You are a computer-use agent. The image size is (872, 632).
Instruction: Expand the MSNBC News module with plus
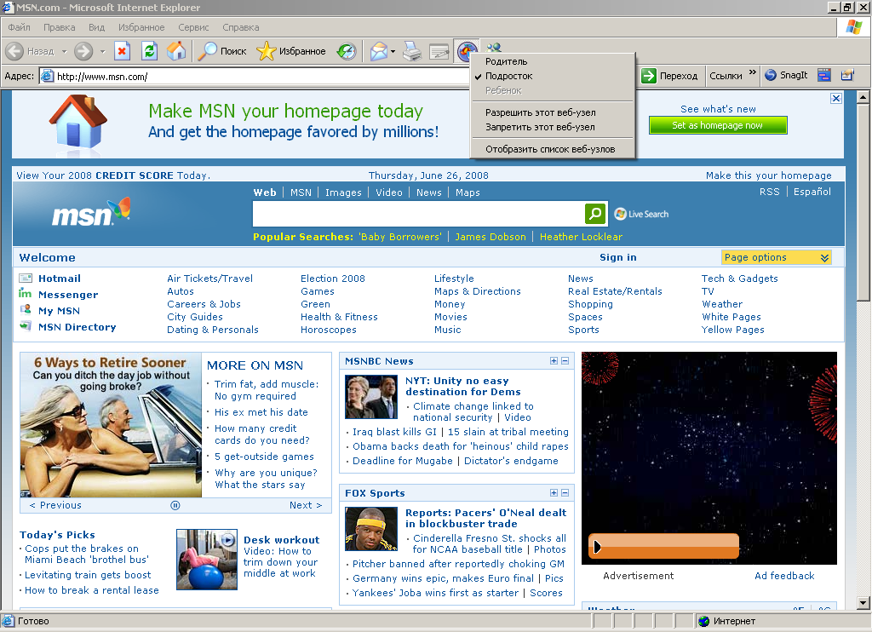(554, 361)
